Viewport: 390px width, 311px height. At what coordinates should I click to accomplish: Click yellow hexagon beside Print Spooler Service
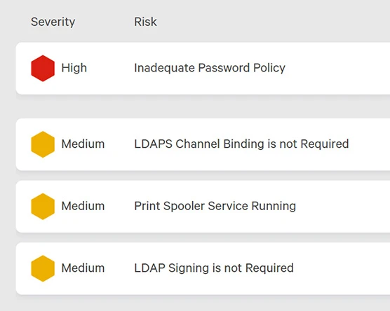(x=43, y=207)
